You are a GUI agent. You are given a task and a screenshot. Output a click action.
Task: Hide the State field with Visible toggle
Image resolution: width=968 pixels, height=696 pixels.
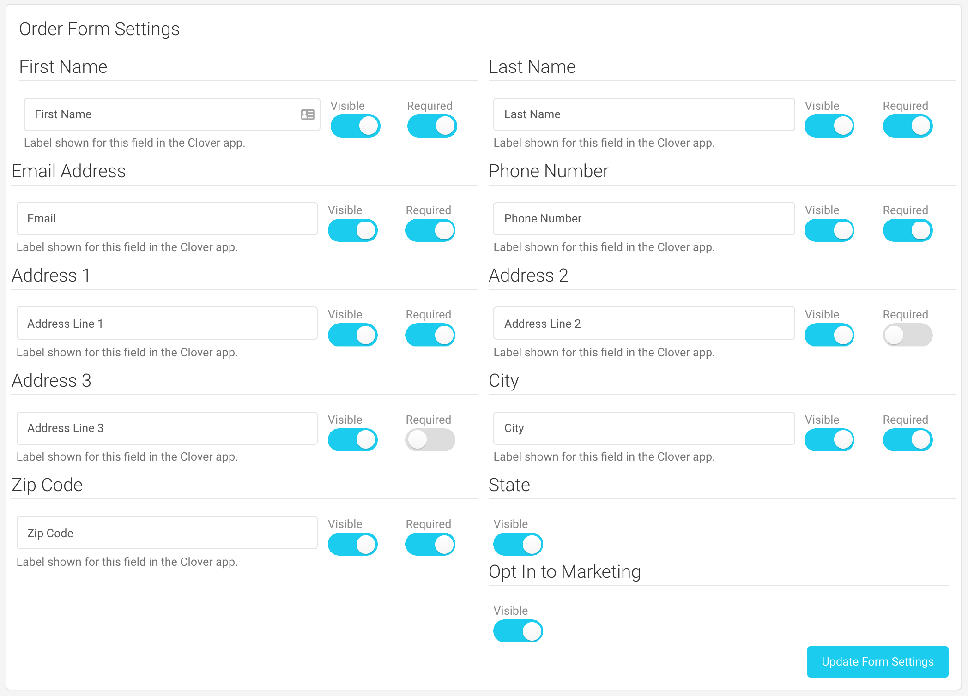coord(518,544)
